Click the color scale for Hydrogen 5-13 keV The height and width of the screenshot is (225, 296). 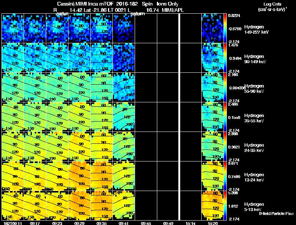(225, 205)
